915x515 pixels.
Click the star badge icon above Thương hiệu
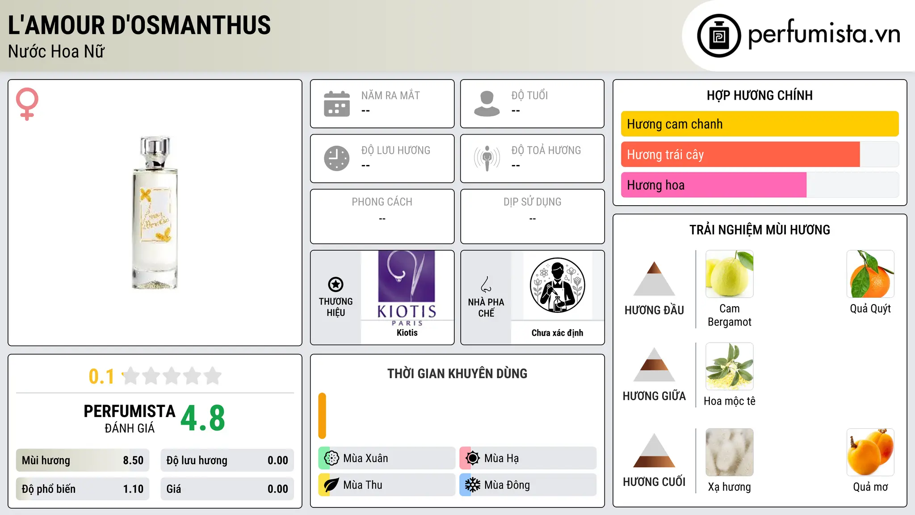tap(336, 284)
